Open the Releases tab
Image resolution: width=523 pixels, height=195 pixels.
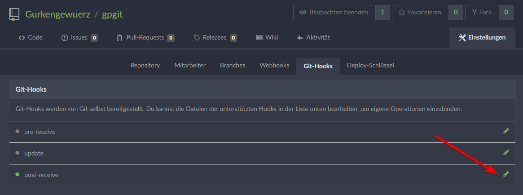(215, 38)
